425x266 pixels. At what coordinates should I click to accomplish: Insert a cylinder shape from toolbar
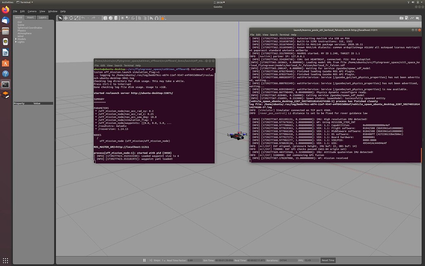click(x=116, y=18)
